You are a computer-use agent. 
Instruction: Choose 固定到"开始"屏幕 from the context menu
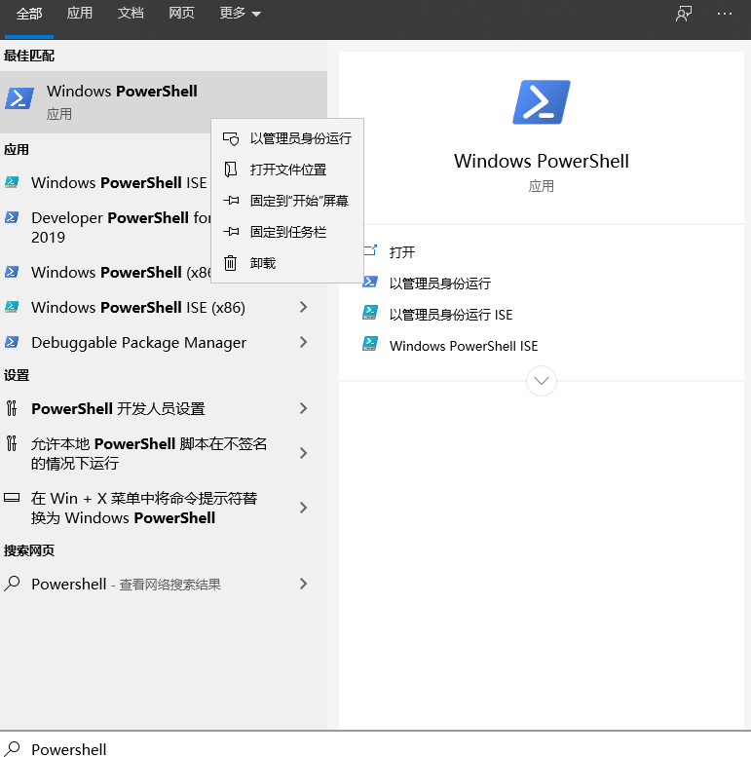pyautogui.click(x=287, y=201)
